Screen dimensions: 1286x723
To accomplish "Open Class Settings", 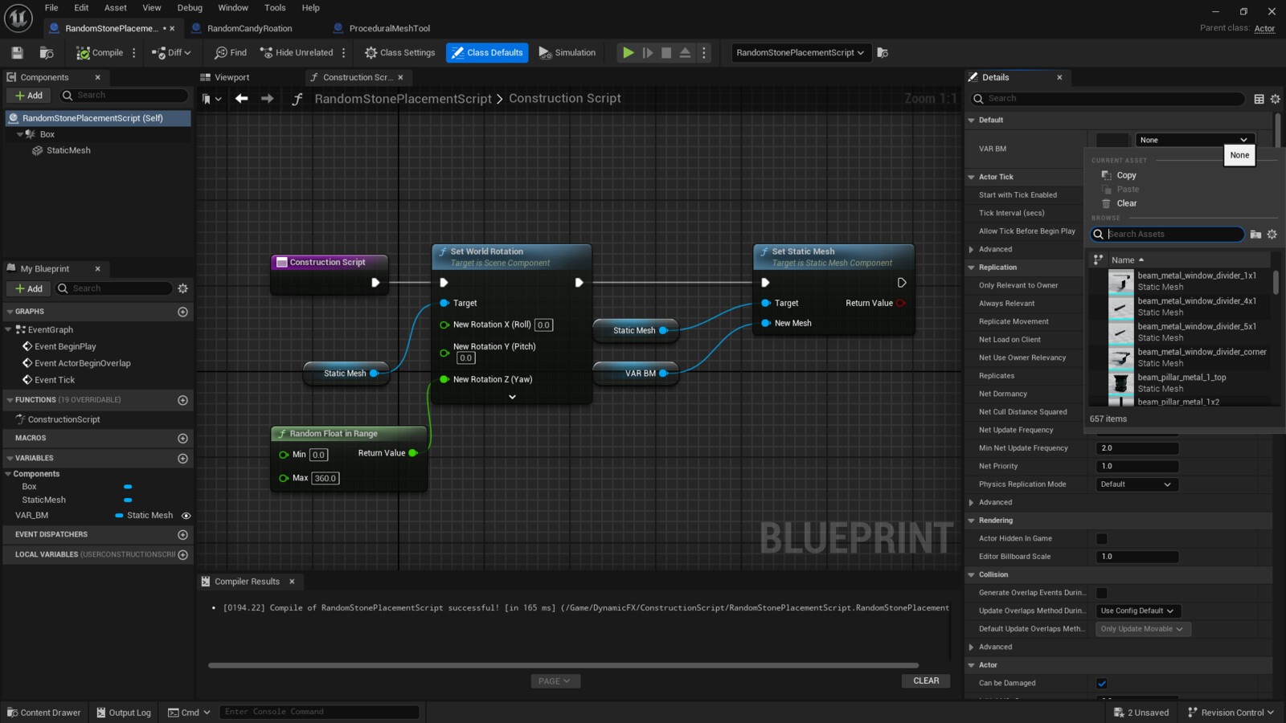I will (x=399, y=53).
